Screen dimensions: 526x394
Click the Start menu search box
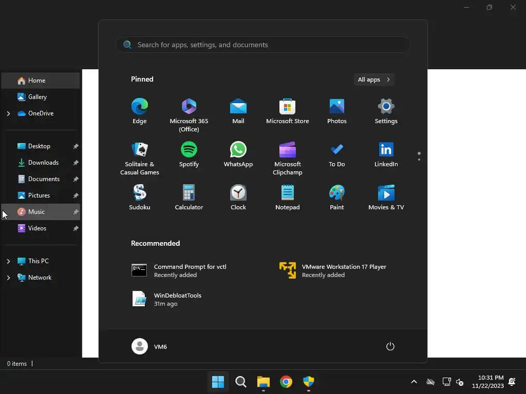point(263,45)
